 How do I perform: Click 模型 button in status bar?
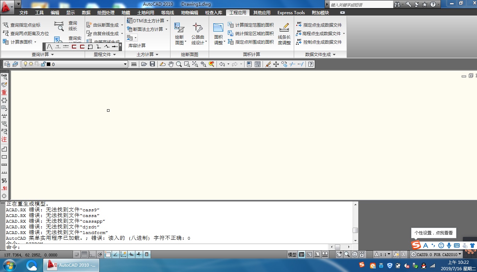point(292,254)
